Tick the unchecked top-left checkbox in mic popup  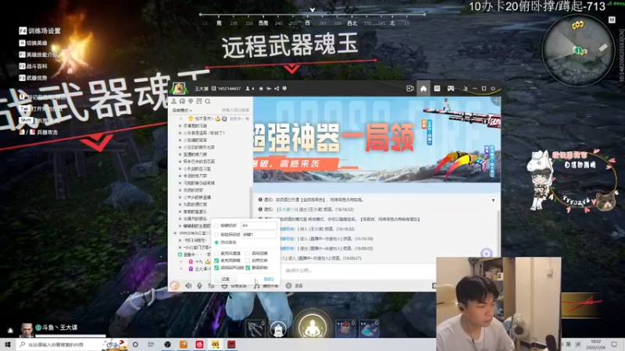(216, 253)
